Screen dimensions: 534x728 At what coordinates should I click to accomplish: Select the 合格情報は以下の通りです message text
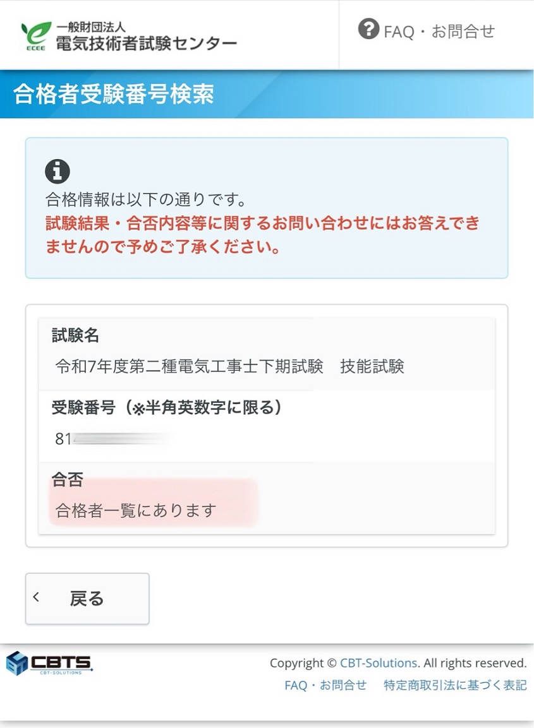pos(145,201)
